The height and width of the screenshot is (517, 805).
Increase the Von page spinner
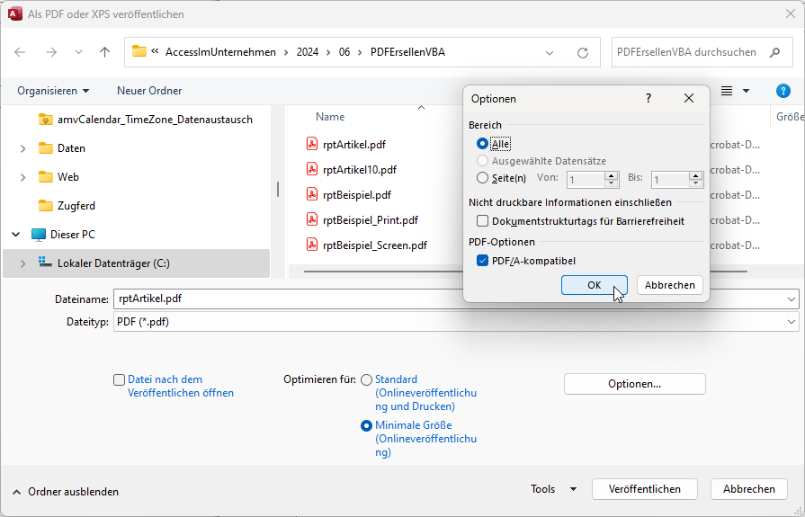point(611,175)
